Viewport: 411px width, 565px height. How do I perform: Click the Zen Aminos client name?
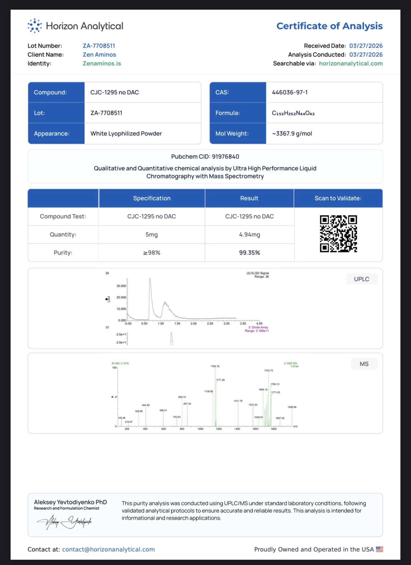coord(99,54)
